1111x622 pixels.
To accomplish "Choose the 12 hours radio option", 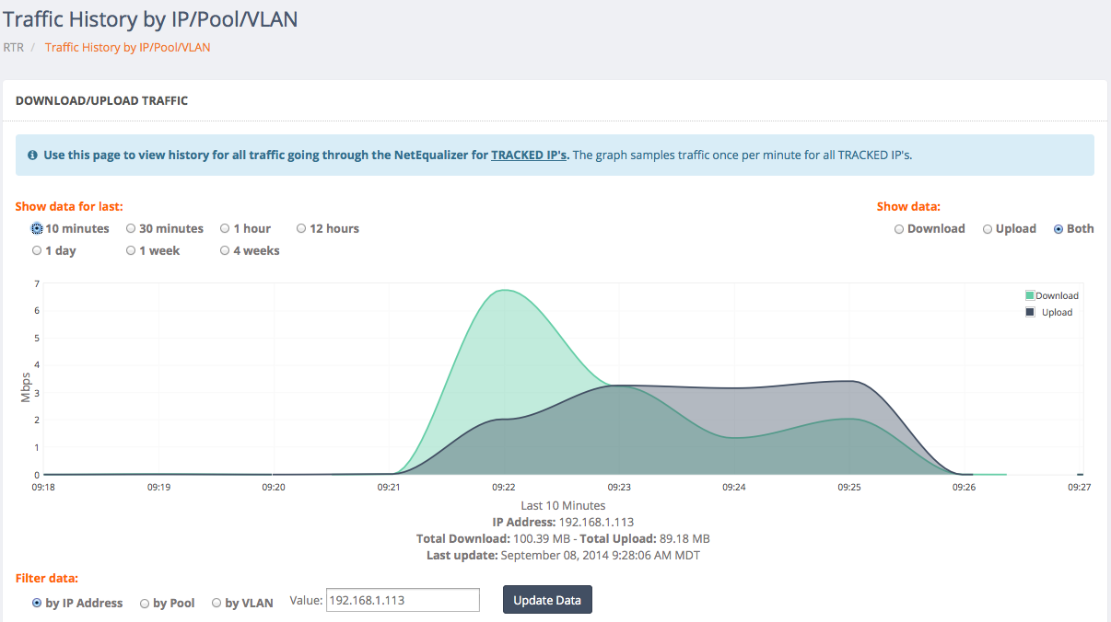I will point(301,229).
